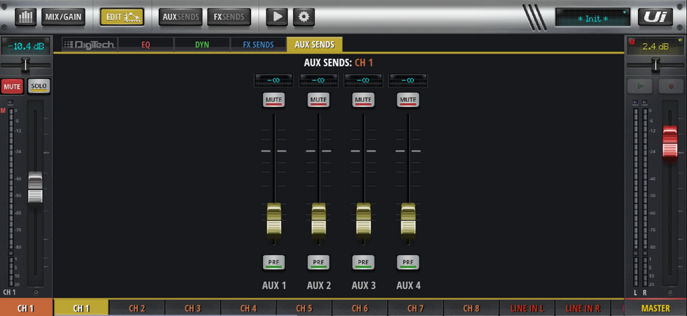Click the media player play icon

click(277, 17)
